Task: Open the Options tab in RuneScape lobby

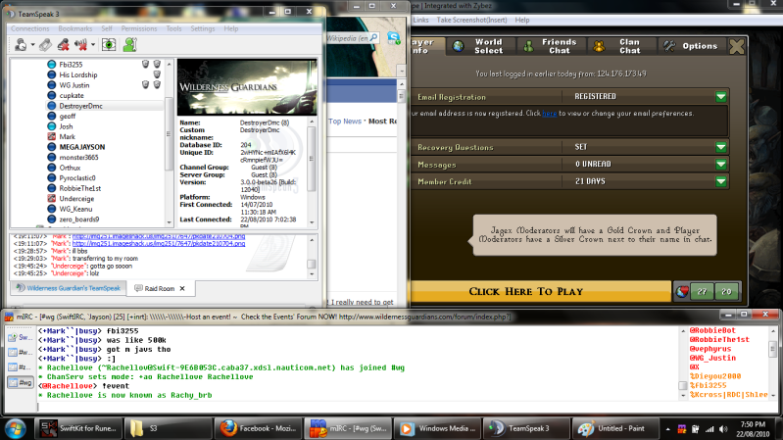Action: [691, 46]
